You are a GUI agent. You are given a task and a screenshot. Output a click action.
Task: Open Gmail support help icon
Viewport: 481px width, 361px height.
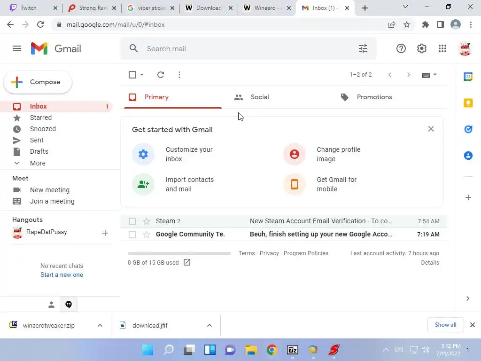click(401, 48)
